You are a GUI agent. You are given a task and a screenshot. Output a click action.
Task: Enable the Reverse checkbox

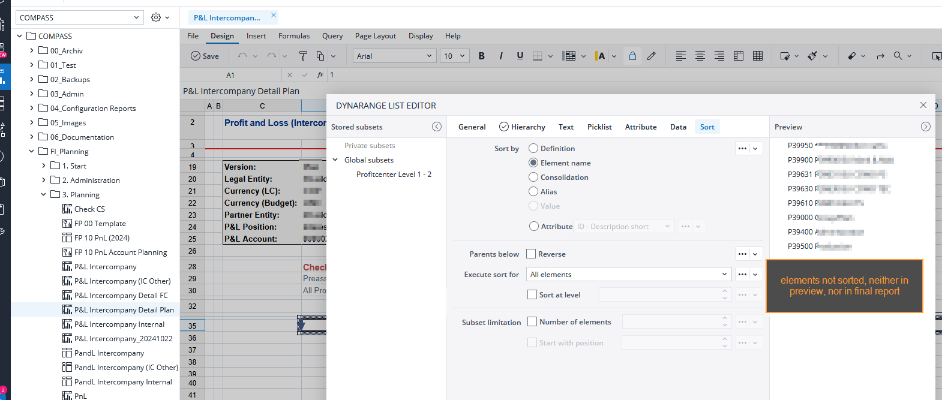click(x=531, y=254)
